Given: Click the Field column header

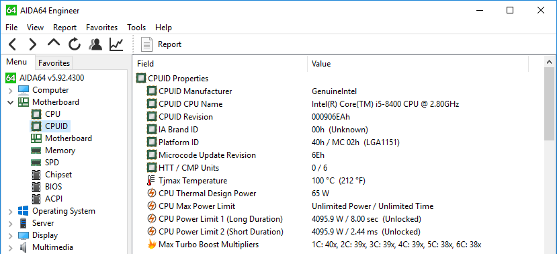Looking at the screenshot, I should (220, 64).
